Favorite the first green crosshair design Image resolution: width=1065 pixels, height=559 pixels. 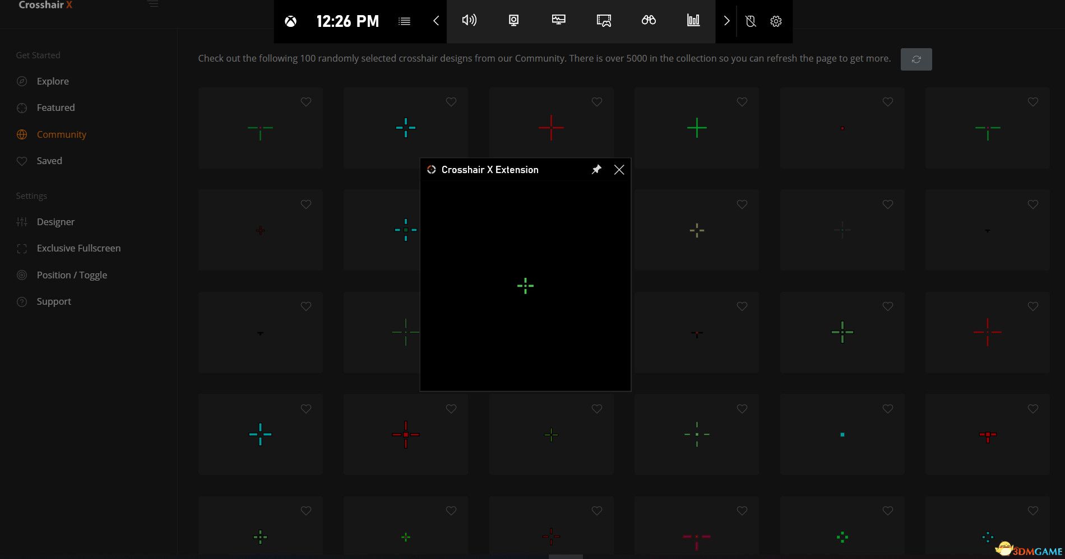point(306,102)
